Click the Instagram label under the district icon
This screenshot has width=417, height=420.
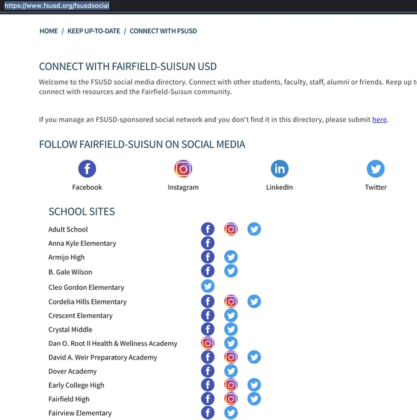point(183,187)
